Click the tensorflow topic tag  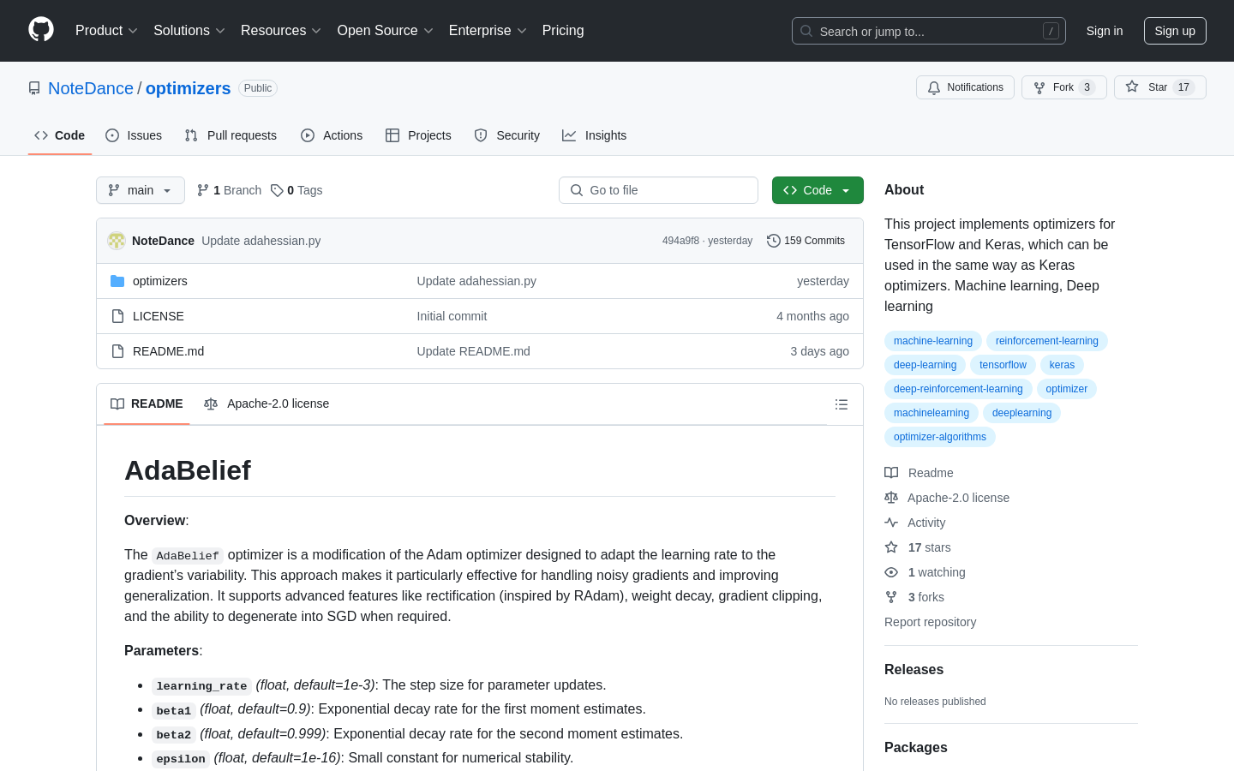coord(1003,365)
